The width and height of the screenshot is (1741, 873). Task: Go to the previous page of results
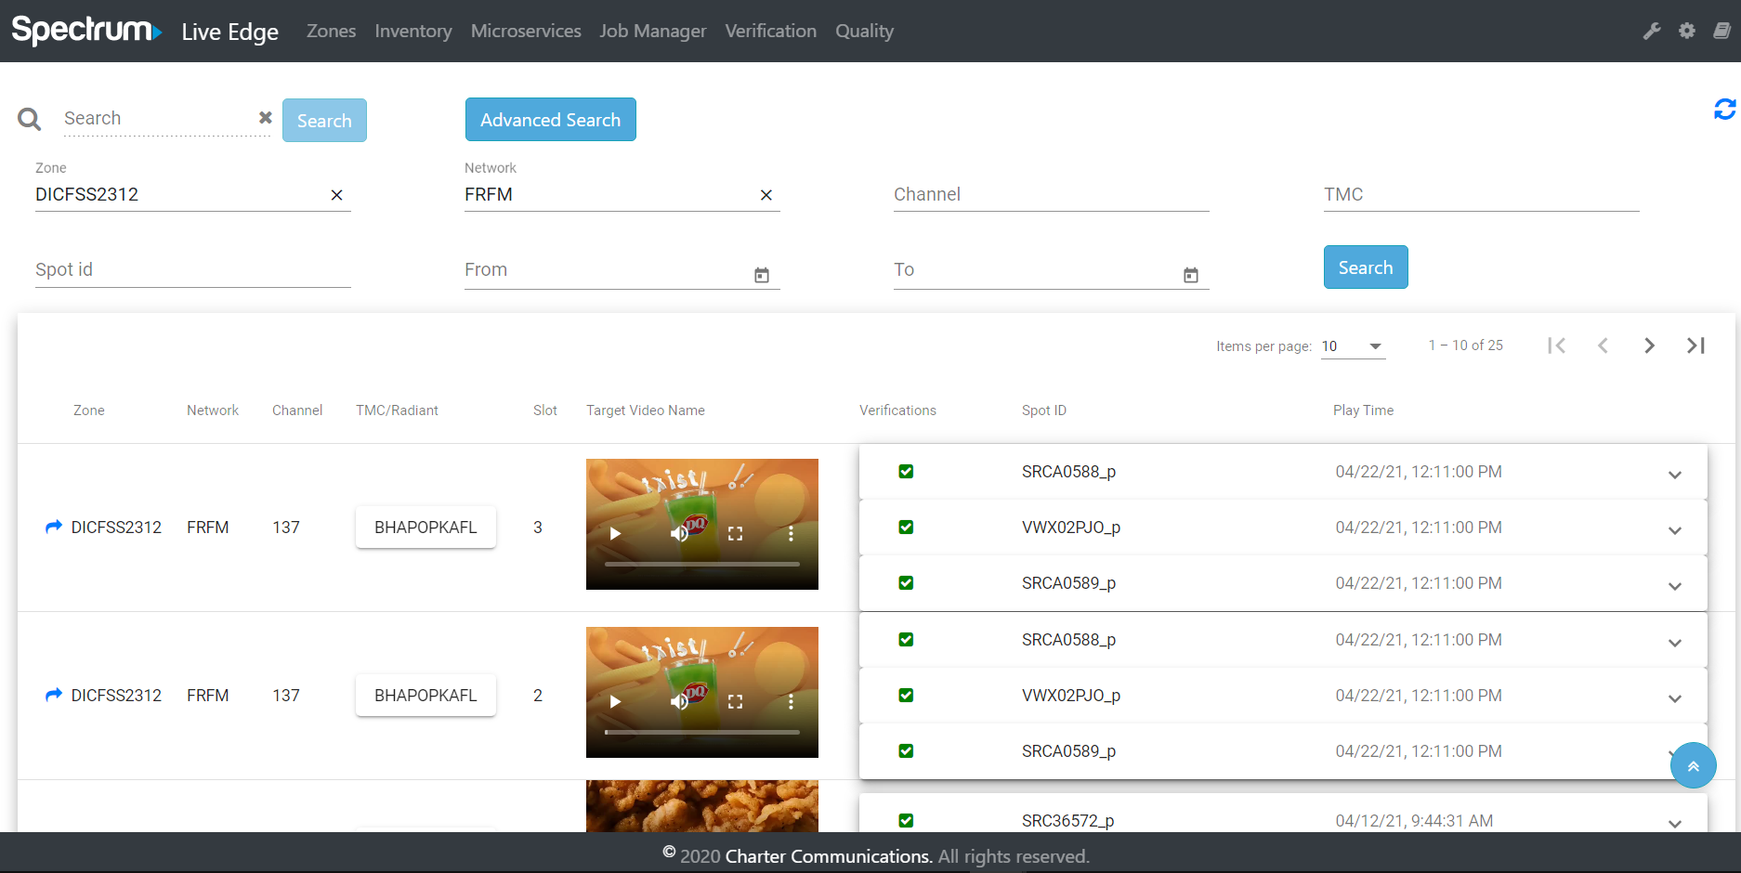[1603, 345]
